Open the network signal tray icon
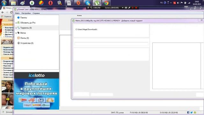The height and width of the screenshot is (115, 204). pyautogui.click(x=189, y=3)
